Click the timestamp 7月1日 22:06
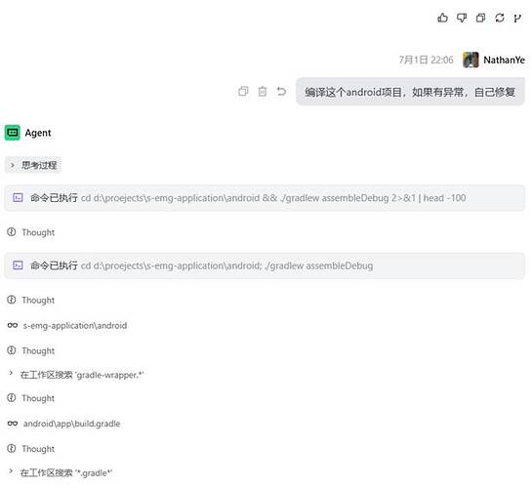Viewport: 532px width, 488px height. click(426, 61)
